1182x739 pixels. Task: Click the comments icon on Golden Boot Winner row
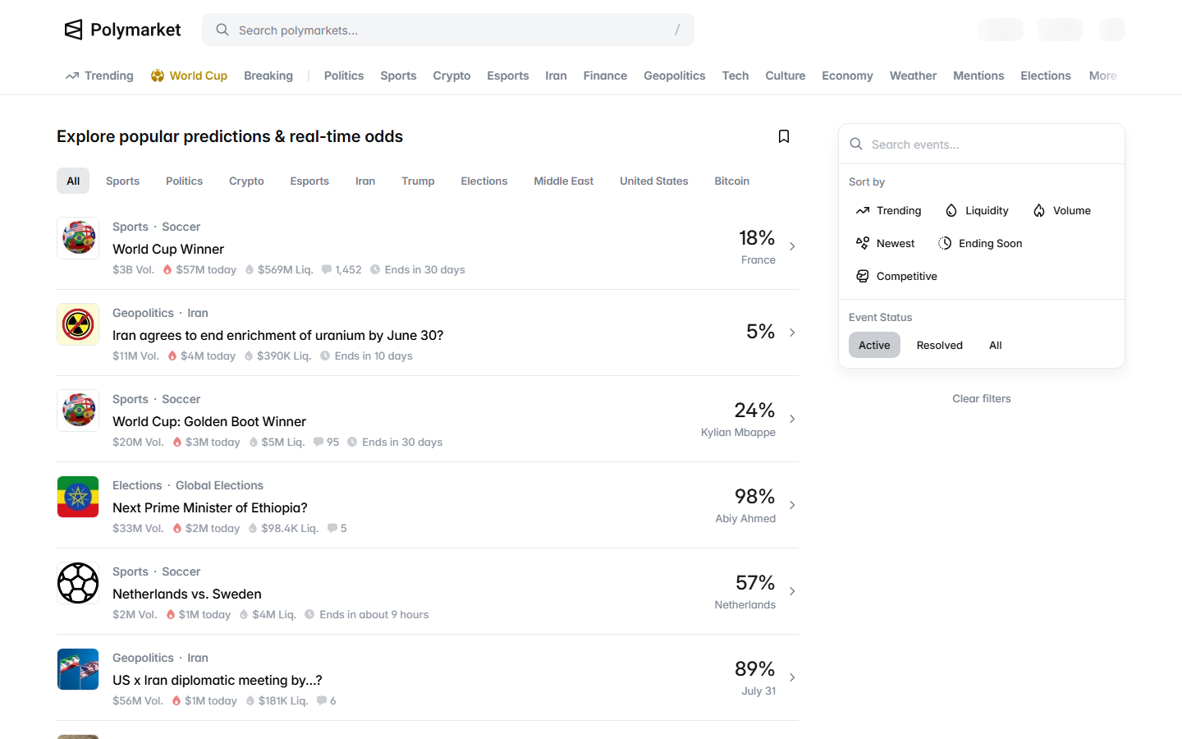tap(318, 442)
